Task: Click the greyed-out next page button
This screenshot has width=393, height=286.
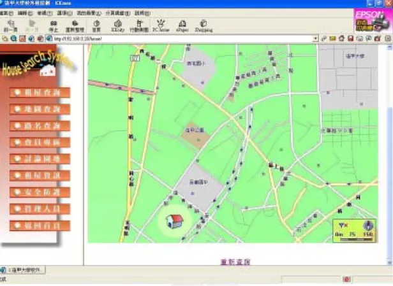Action: pyautogui.click(x=32, y=26)
